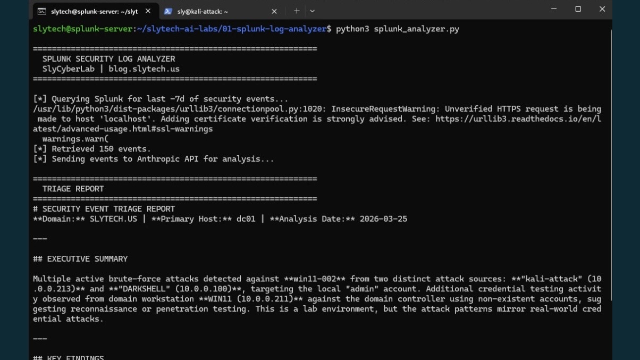Switch to the sly@kali-attack tab

tap(222, 11)
